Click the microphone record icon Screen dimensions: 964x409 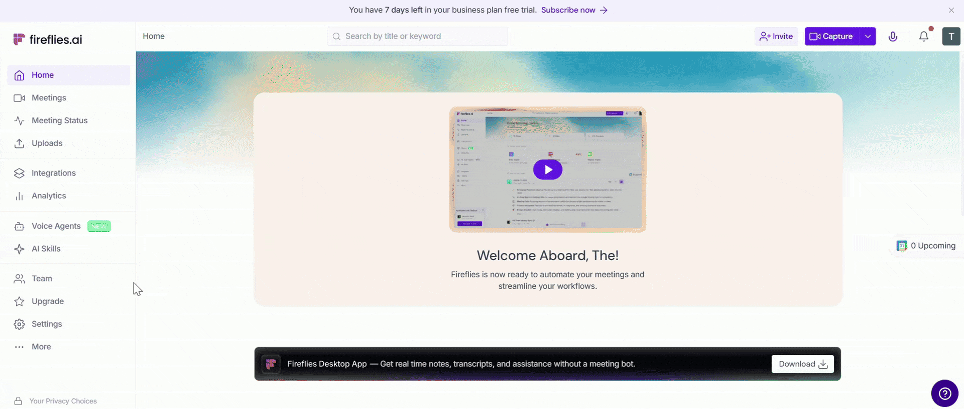click(x=893, y=36)
